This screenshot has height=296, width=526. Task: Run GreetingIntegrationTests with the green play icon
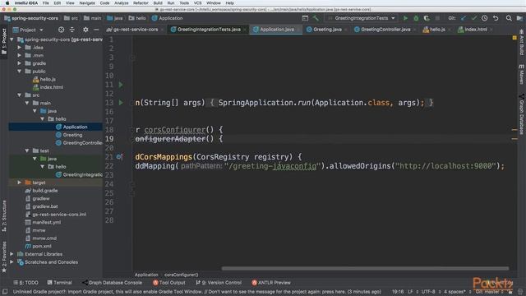405,18
